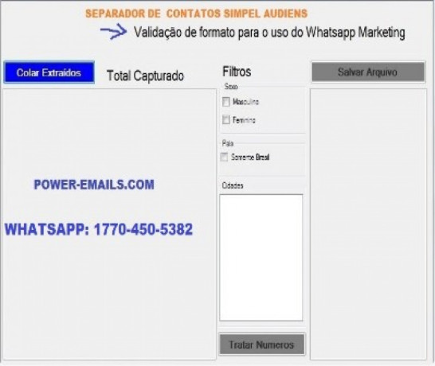Enable the Masculino checkbox
Viewport: 435px width, 366px height.
(226, 102)
